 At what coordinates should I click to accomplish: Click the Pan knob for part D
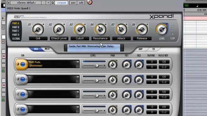click(x=113, y=110)
